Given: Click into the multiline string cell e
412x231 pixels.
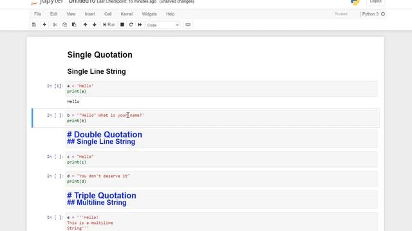Looking at the screenshot, I should (221, 223).
